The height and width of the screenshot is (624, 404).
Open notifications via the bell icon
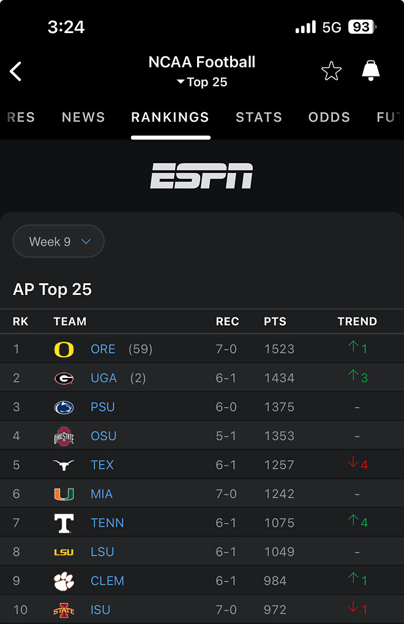[x=372, y=70]
